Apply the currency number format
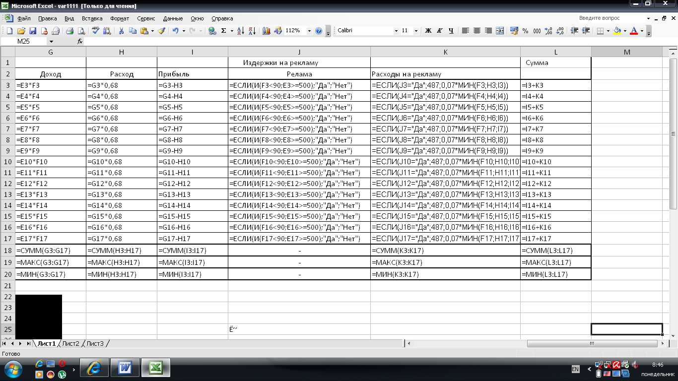This screenshot has height=381, width=678. pyautogui.click(x=514, y=31)
